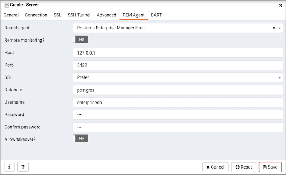Viewport: 286px width, 175px height.
Task: Close the Create - Server dialog
Action: tap(281, 5)
